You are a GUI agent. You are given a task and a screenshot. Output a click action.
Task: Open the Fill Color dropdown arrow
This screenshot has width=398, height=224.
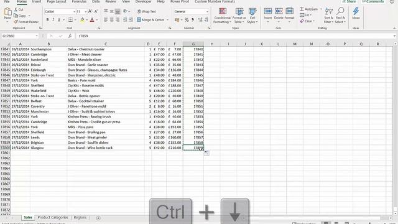point(87,20)
